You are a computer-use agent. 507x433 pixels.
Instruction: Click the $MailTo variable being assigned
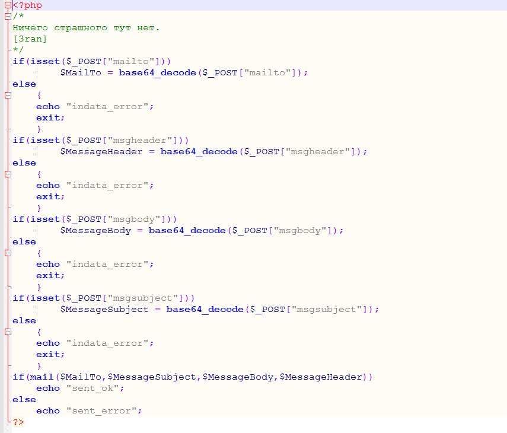pos(81,73)
